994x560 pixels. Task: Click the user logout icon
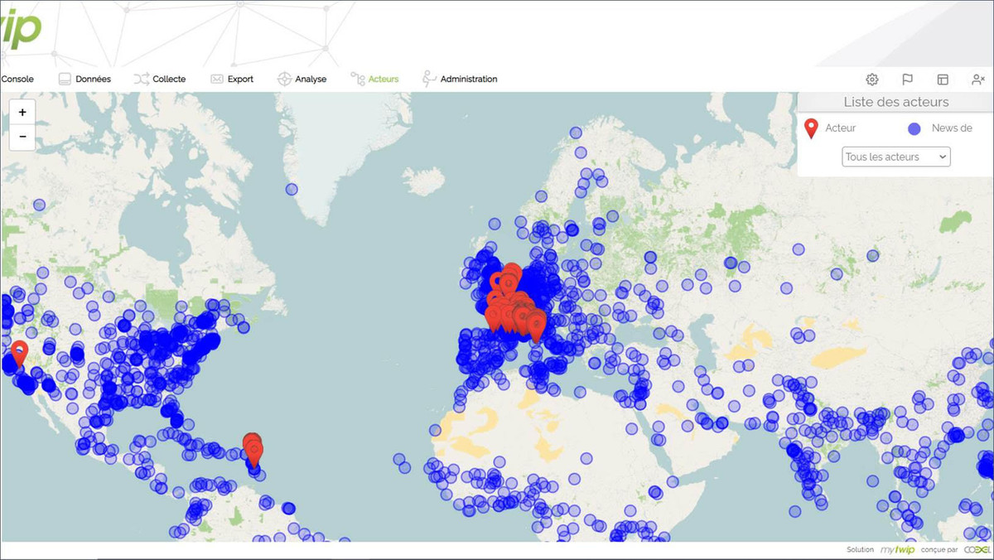[977, 80]
